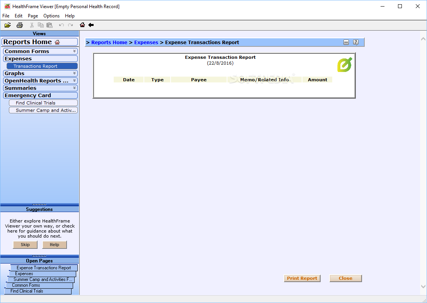Click the house icon beside Reports Home
The height and width of the screenshot is (303, 427).
(x=57, y=42)
